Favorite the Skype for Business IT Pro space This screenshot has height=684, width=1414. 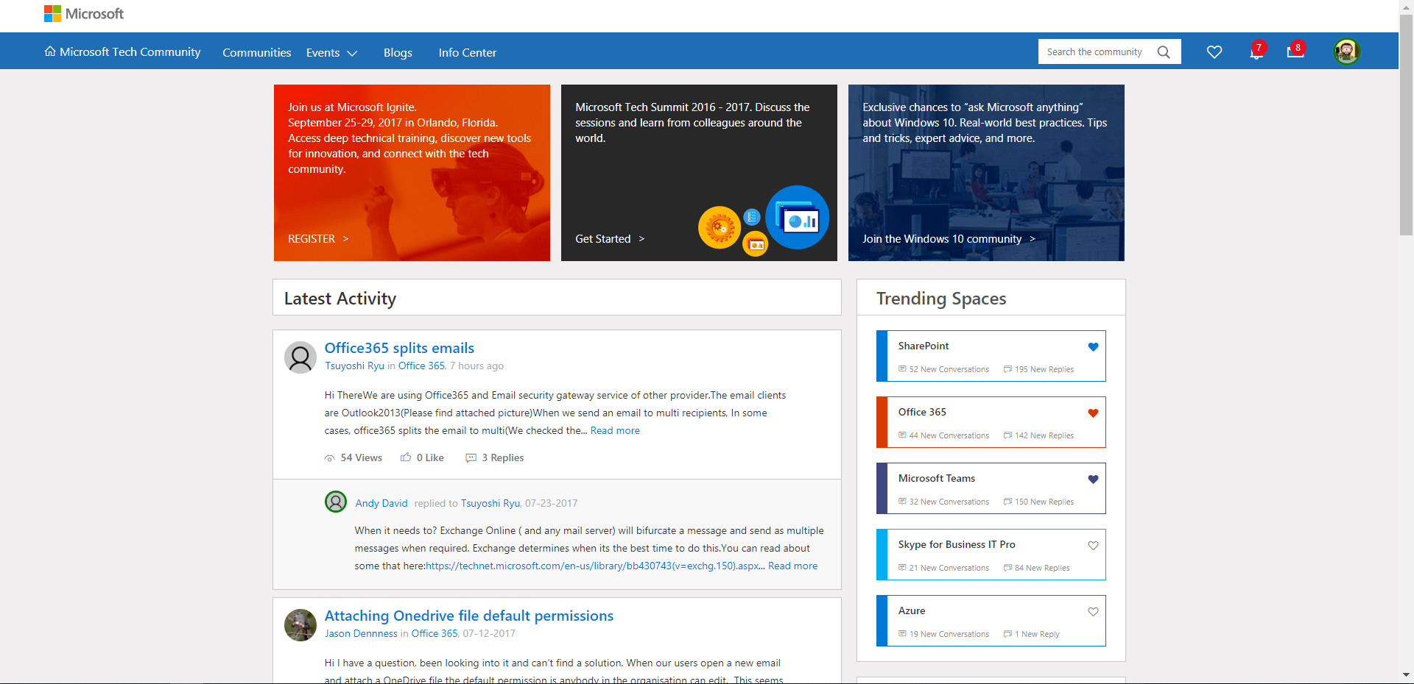tap(1093, 546)
